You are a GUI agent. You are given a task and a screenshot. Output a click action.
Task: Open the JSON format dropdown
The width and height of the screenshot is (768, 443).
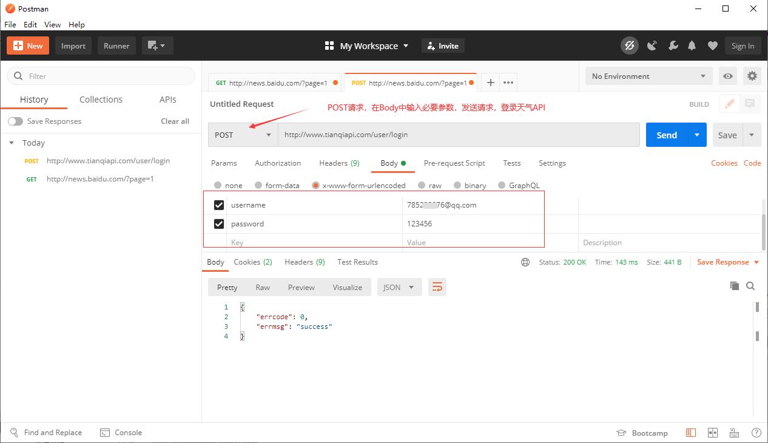(399, 287)
